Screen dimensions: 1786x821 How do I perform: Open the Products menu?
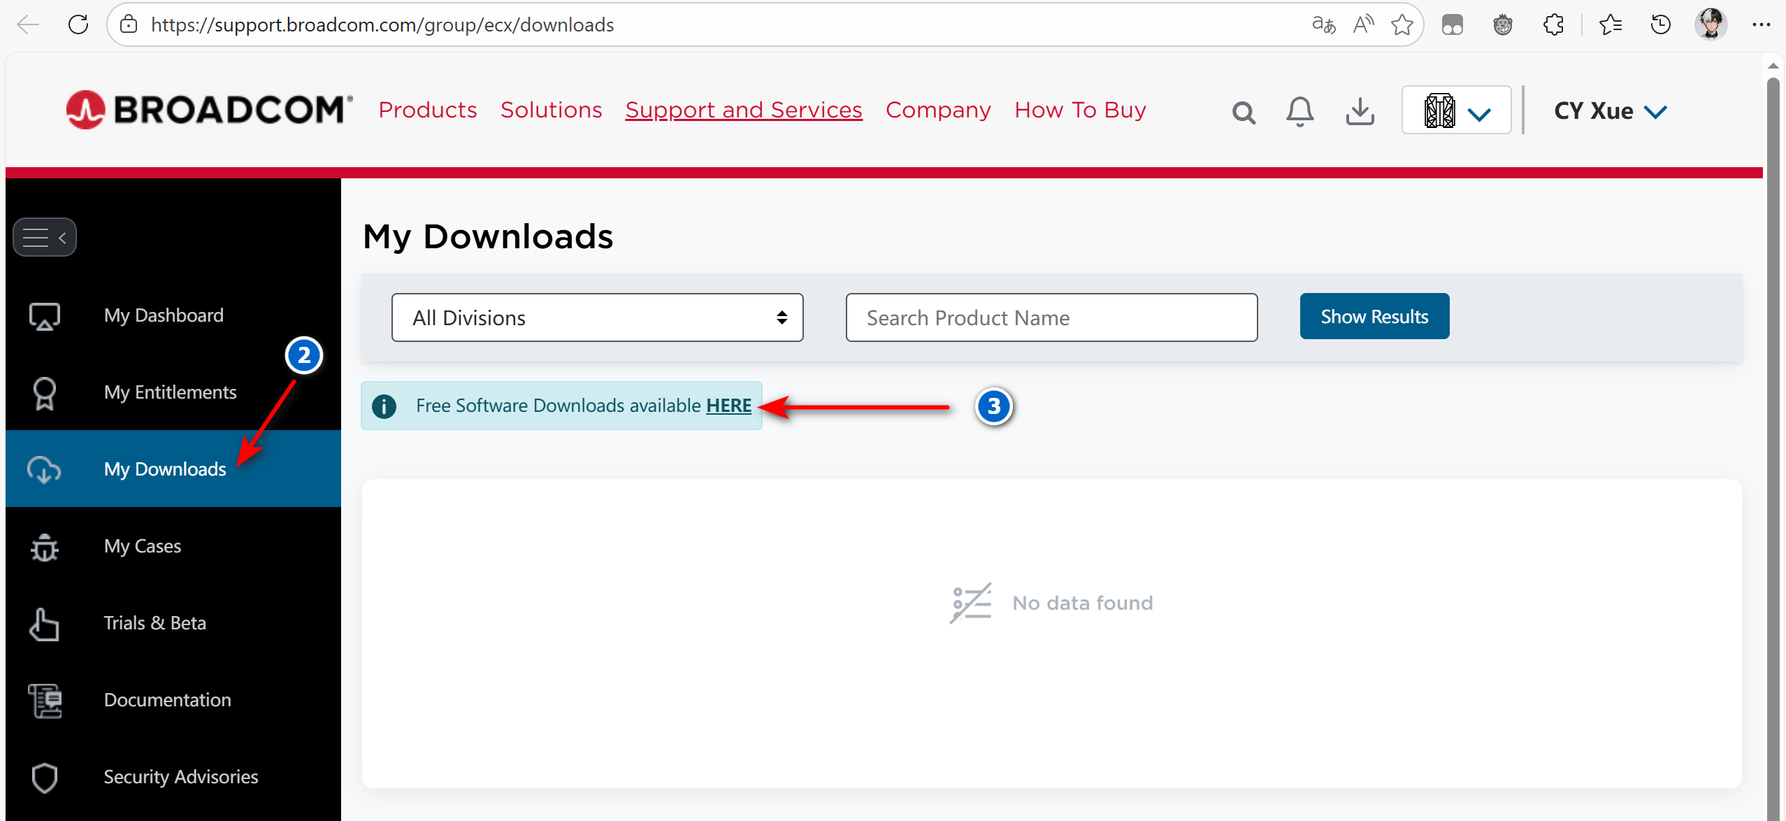pos(427,110)
